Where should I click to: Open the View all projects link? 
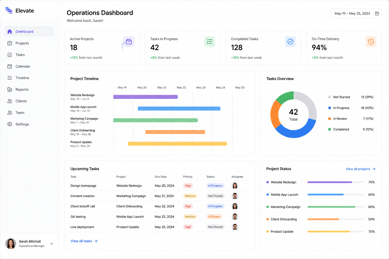(361, 169)
